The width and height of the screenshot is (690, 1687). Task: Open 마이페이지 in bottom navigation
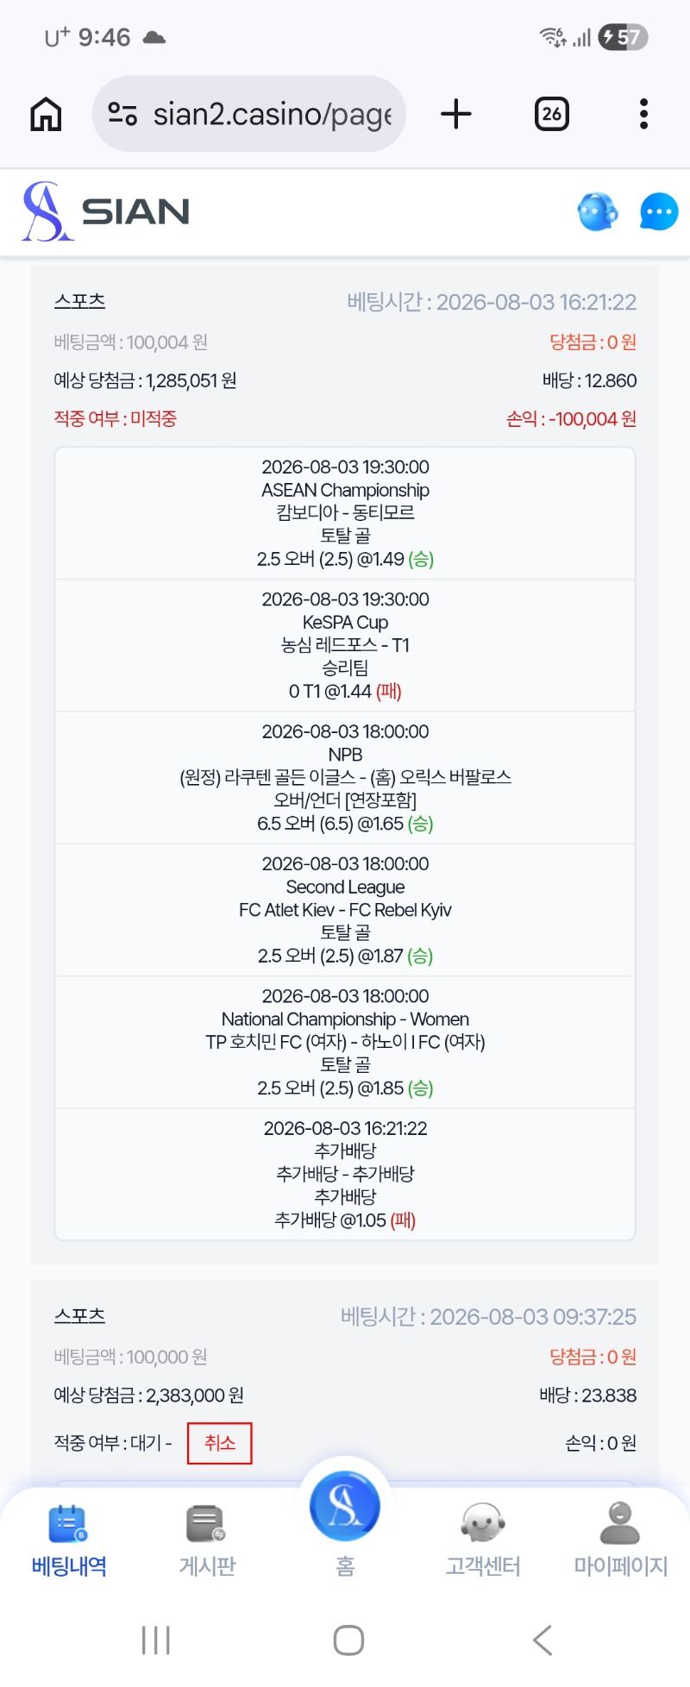coord(621,1540)
